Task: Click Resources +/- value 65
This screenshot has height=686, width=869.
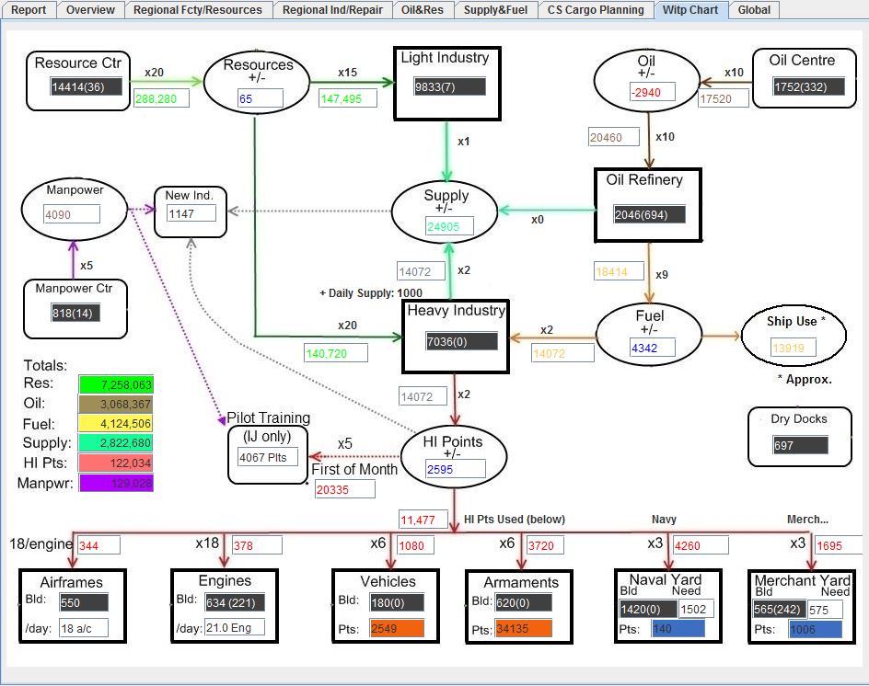Action: coord(261,98)
